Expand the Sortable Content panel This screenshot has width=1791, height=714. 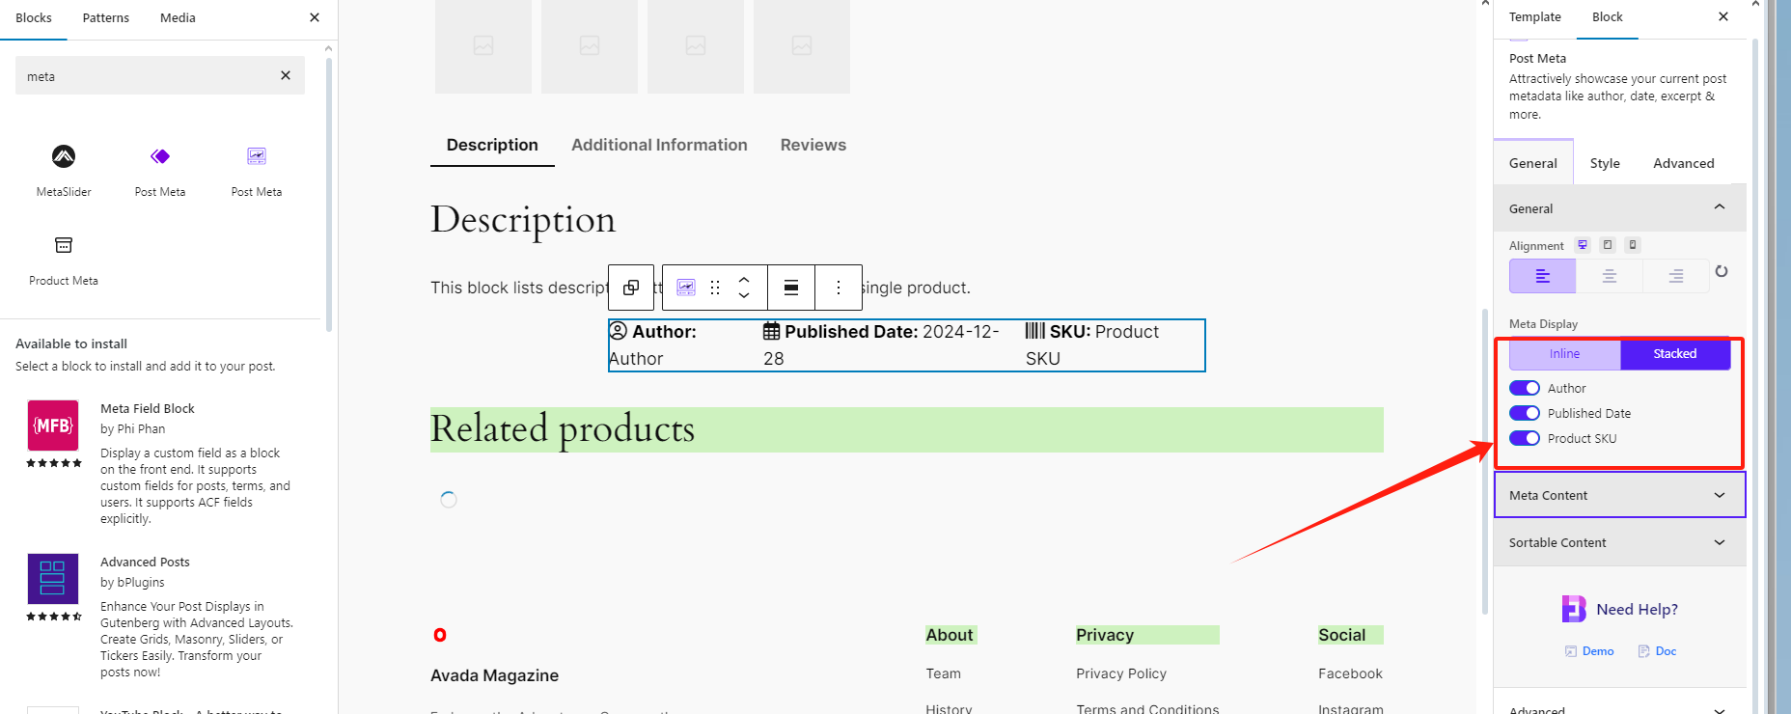(x=1619, y=542)
